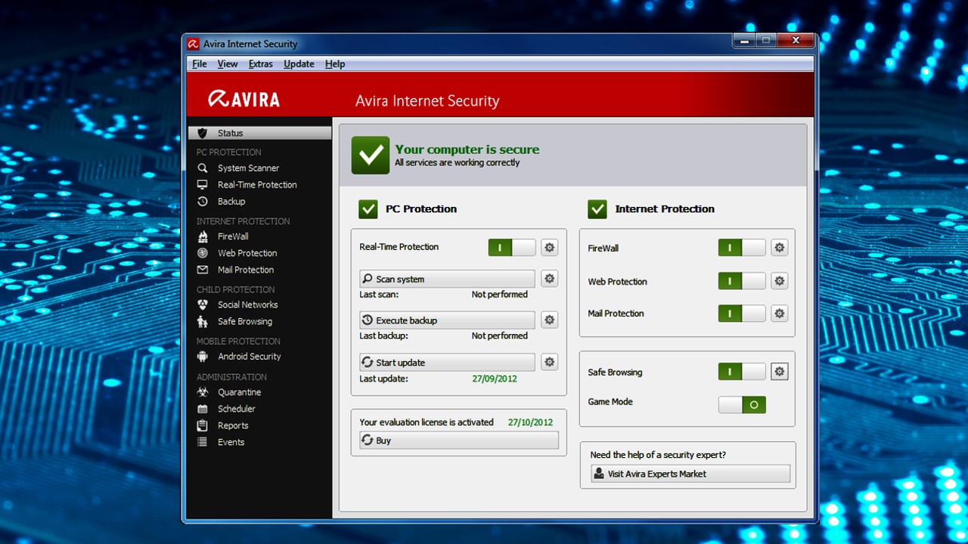Open Safe Browsing settings gear
This screenshot has height=544, width=968.
point(780,372)
